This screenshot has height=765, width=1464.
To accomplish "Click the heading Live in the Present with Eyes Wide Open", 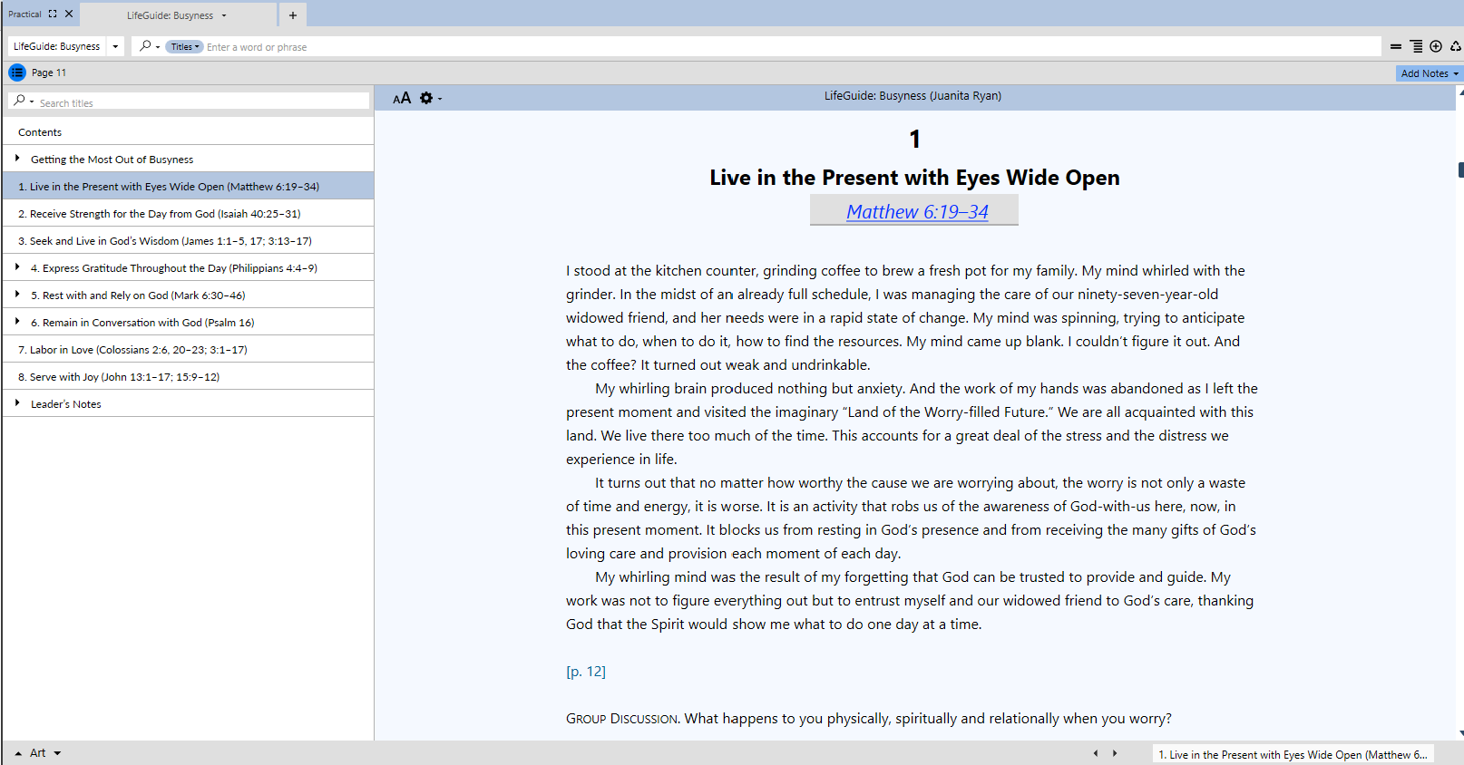I will click(914, 178).
